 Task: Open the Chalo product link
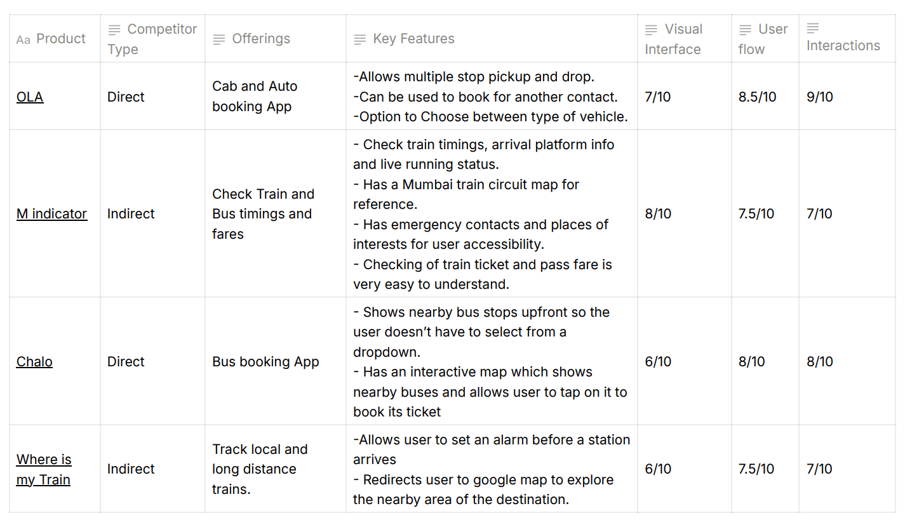pyautogui.click(x=34, y=362)
